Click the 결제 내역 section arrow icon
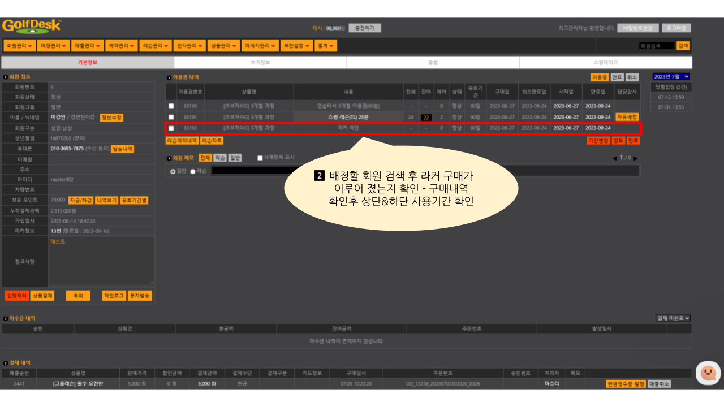The height and width of the screenshot is (407, 724). (x=5, y=363)
